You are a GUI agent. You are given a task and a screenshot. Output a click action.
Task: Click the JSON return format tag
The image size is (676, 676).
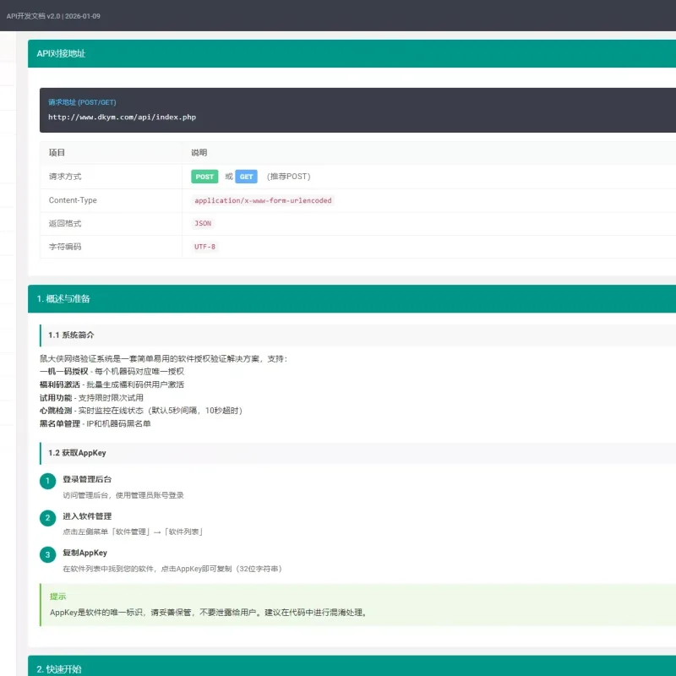pos(203,223)
